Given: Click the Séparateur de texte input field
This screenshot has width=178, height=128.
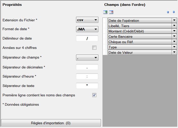Looking at the screenshot, I should [x=87, y=86].
